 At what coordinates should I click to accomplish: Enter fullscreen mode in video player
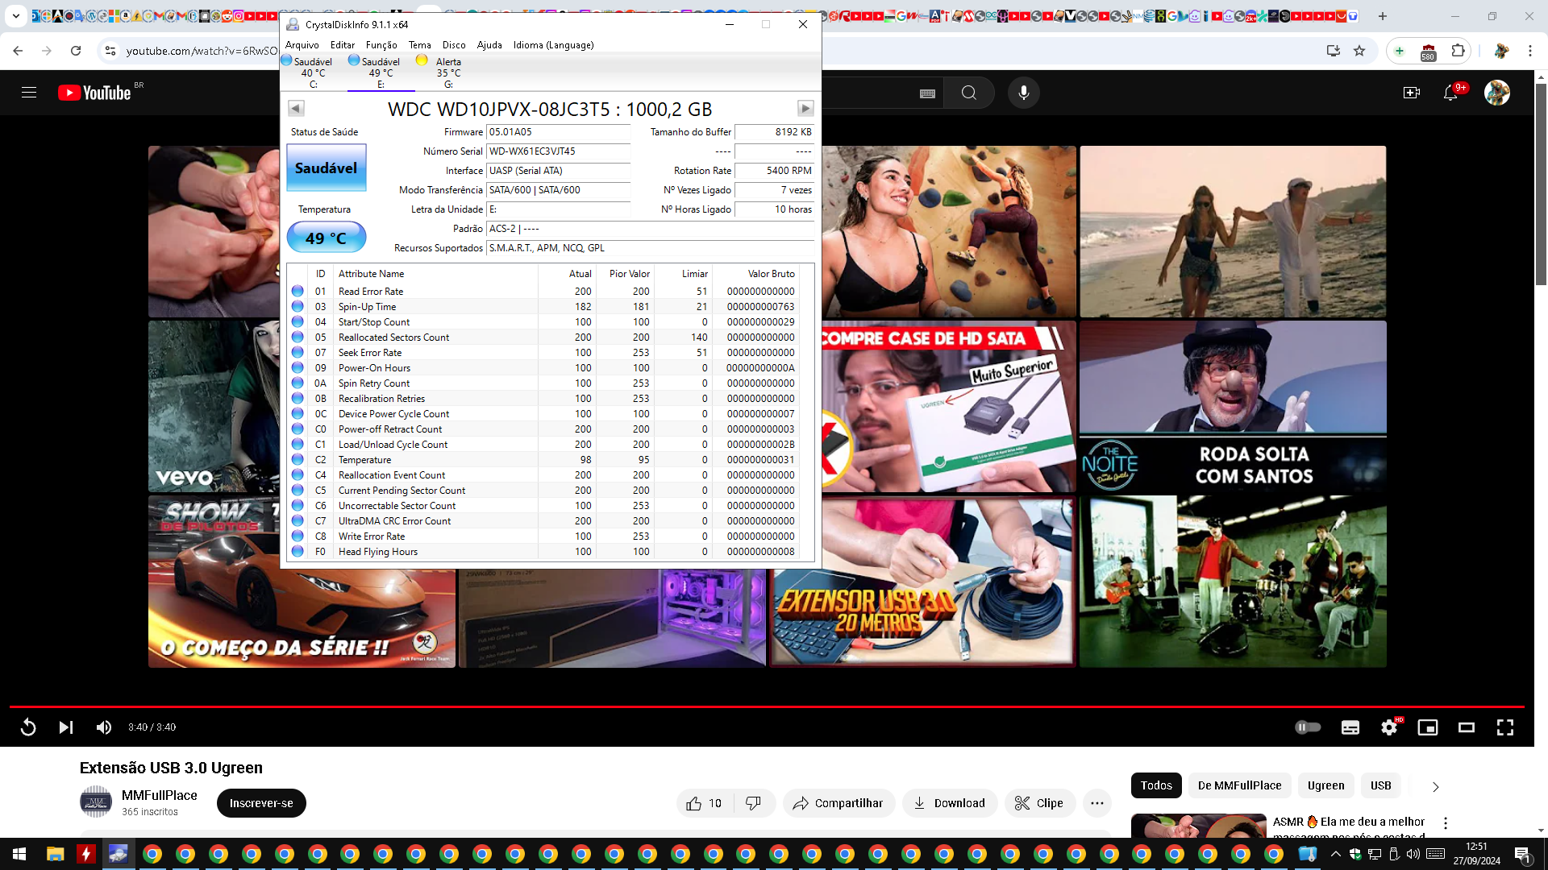(1504, 727)
